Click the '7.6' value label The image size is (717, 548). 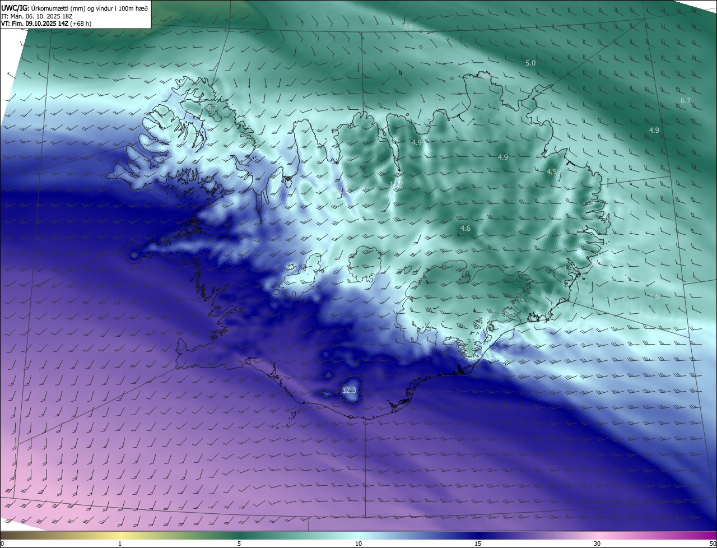[x=654, y=296]
